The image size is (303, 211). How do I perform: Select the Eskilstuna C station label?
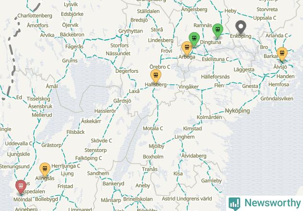pyautogui.click(x=216, y=59)
